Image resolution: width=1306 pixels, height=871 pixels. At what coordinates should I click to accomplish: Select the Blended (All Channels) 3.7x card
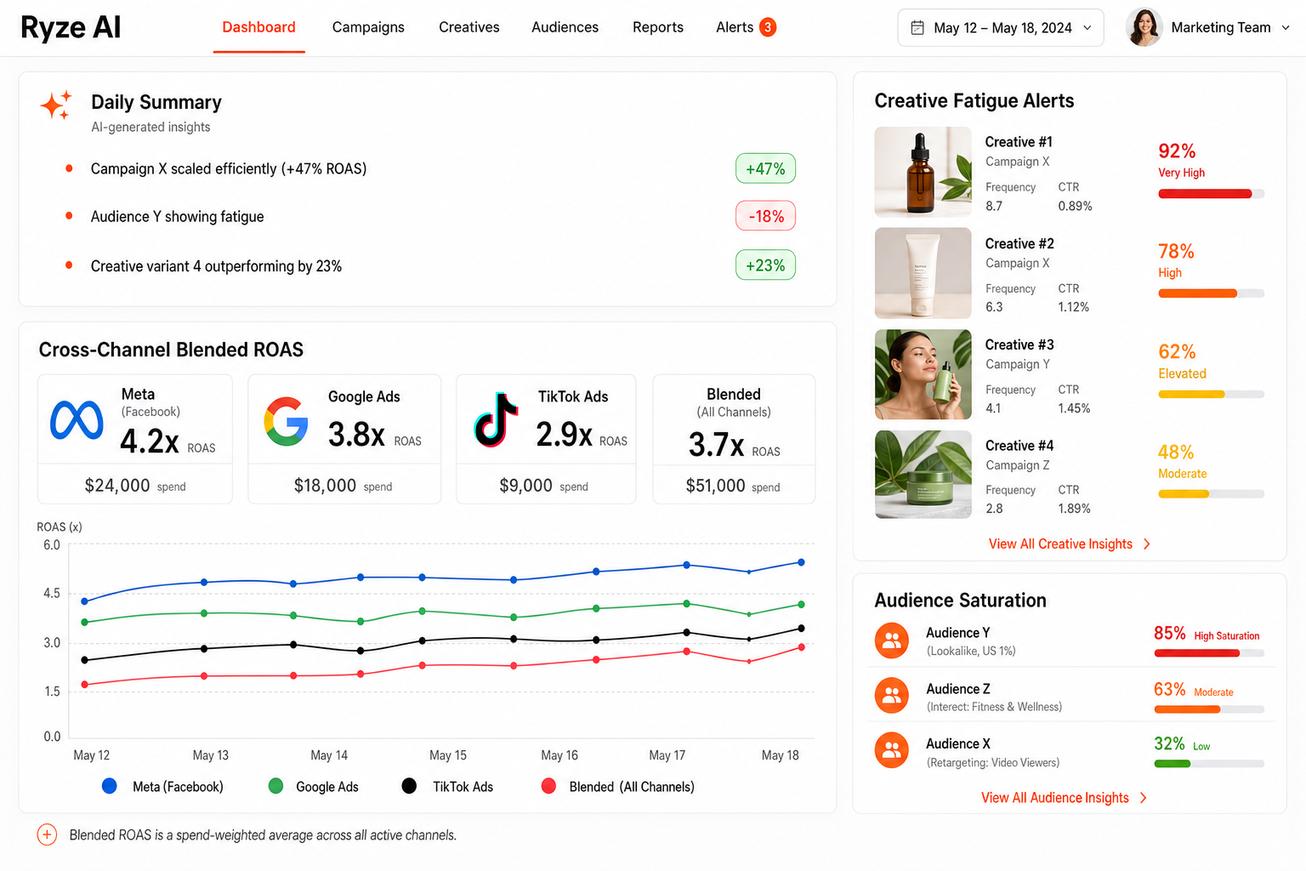734,439
